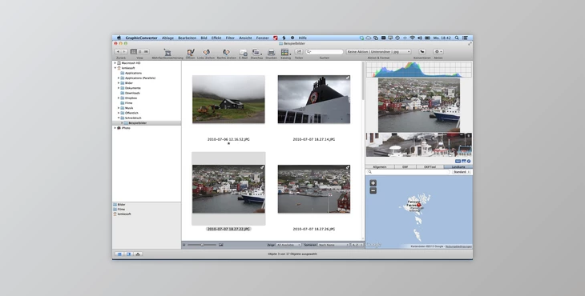The width and height of the screenshot is (585, 296).
Task: Zoom in on the map
Action: [x=373, y=183]
